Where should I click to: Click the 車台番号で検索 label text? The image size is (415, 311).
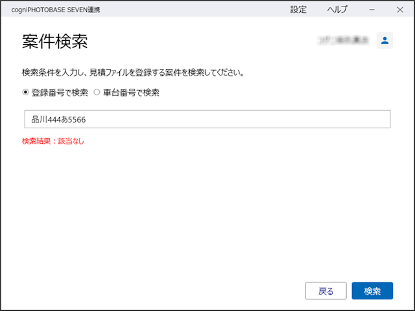click(x=131, y=92)
